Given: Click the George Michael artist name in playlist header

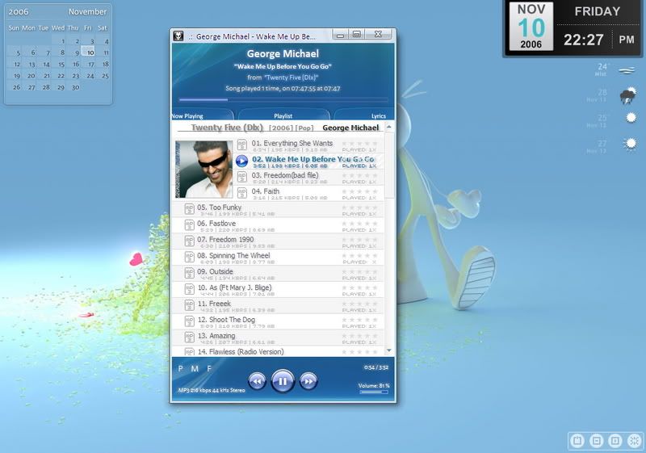Looking at the screenshot, I should point(350,128).
